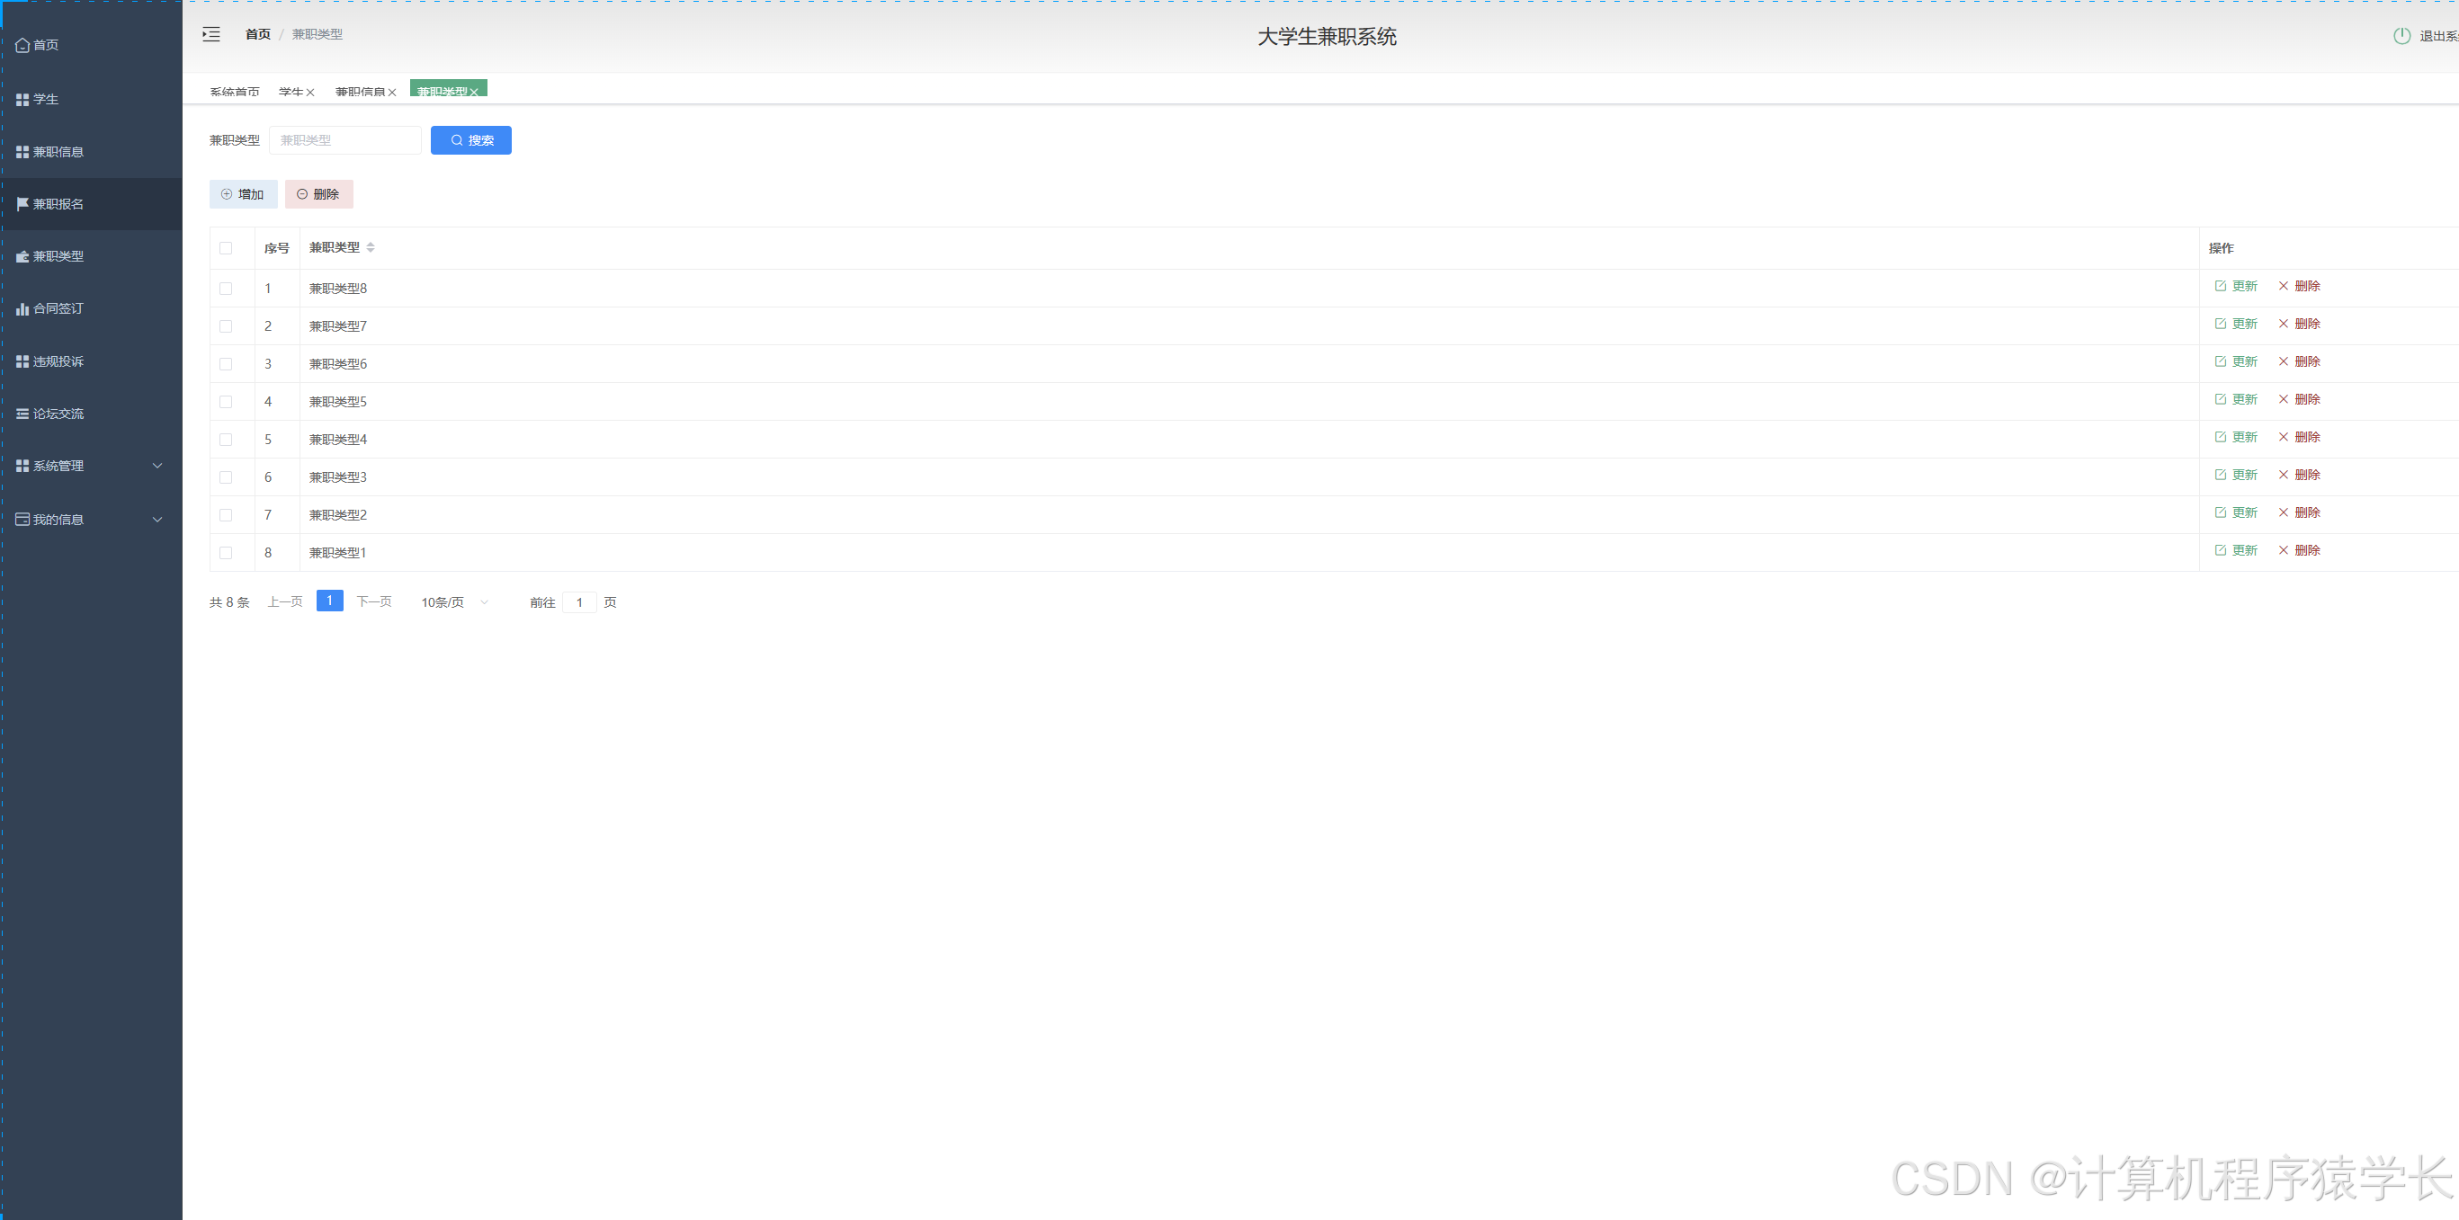2459x1220 pixels.
Task: Sort table by 兼职类型 column arrows
Action: (371, 248)
